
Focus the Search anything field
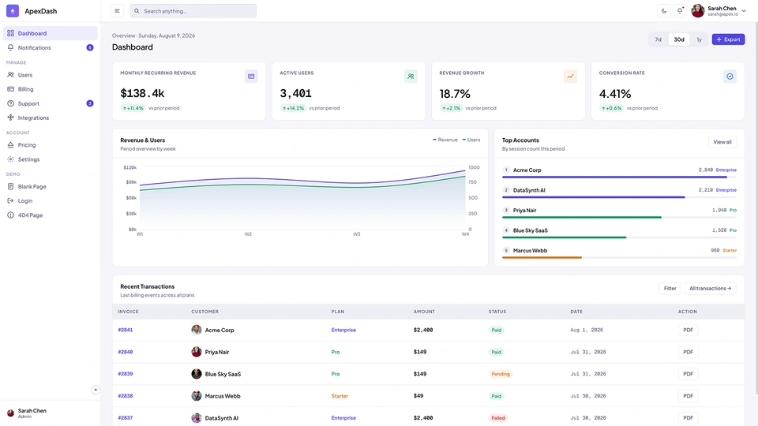point(193,10)
